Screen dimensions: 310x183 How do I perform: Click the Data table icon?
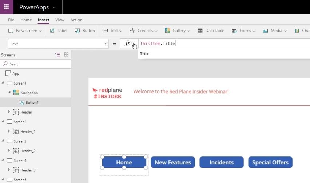(200, 30)
